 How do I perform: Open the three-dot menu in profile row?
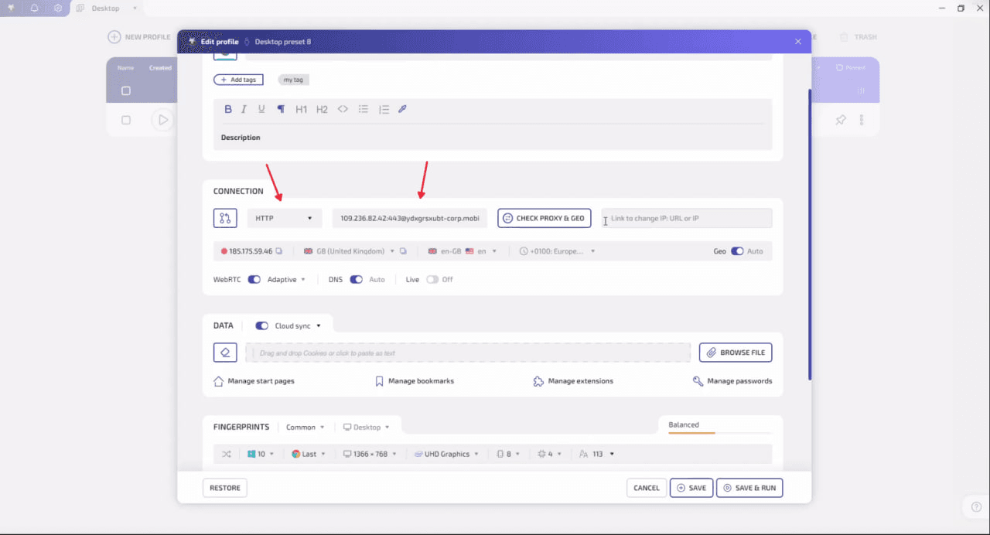[x=862, y=120]
